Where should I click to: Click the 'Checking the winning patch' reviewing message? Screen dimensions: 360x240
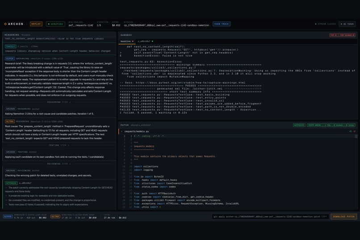click(48, 176)
